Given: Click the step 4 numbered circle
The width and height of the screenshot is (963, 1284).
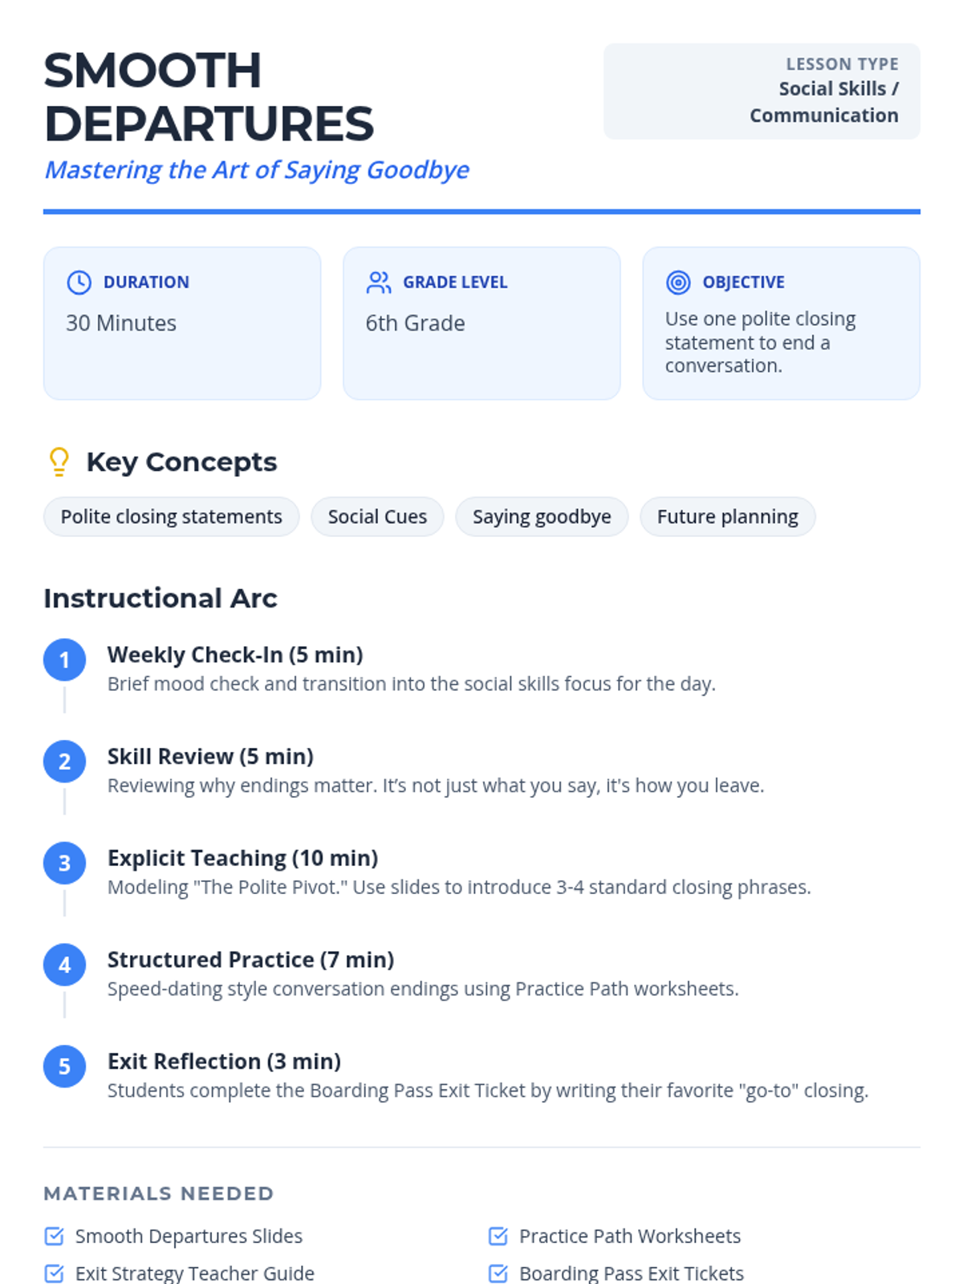Looking at the screenshot, I should pos(64,965).
